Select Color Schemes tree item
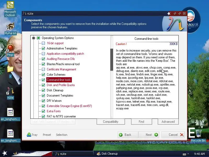The image size is (209, 157). point(56,75)
